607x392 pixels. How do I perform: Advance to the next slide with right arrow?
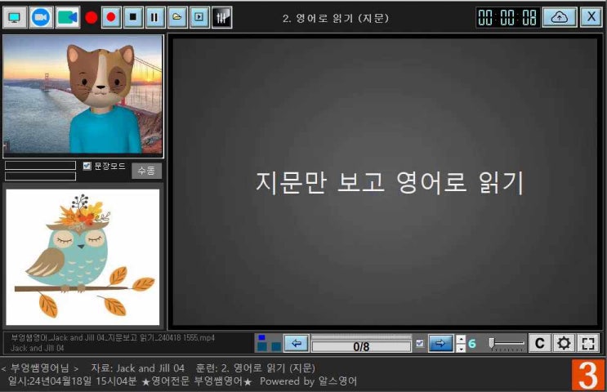tap(441, 343)
